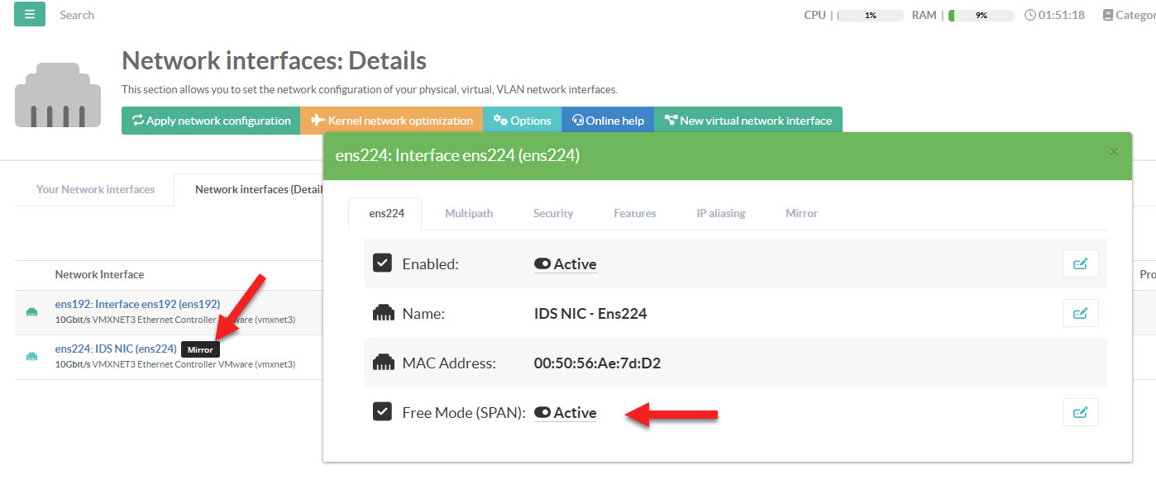
Task: Close the ens224 interface dialog
Action: pos(1113,152)
